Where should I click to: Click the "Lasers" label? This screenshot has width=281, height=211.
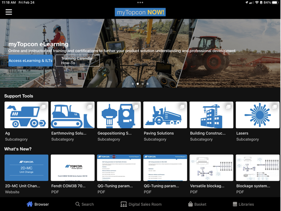[x=242, y=133]
